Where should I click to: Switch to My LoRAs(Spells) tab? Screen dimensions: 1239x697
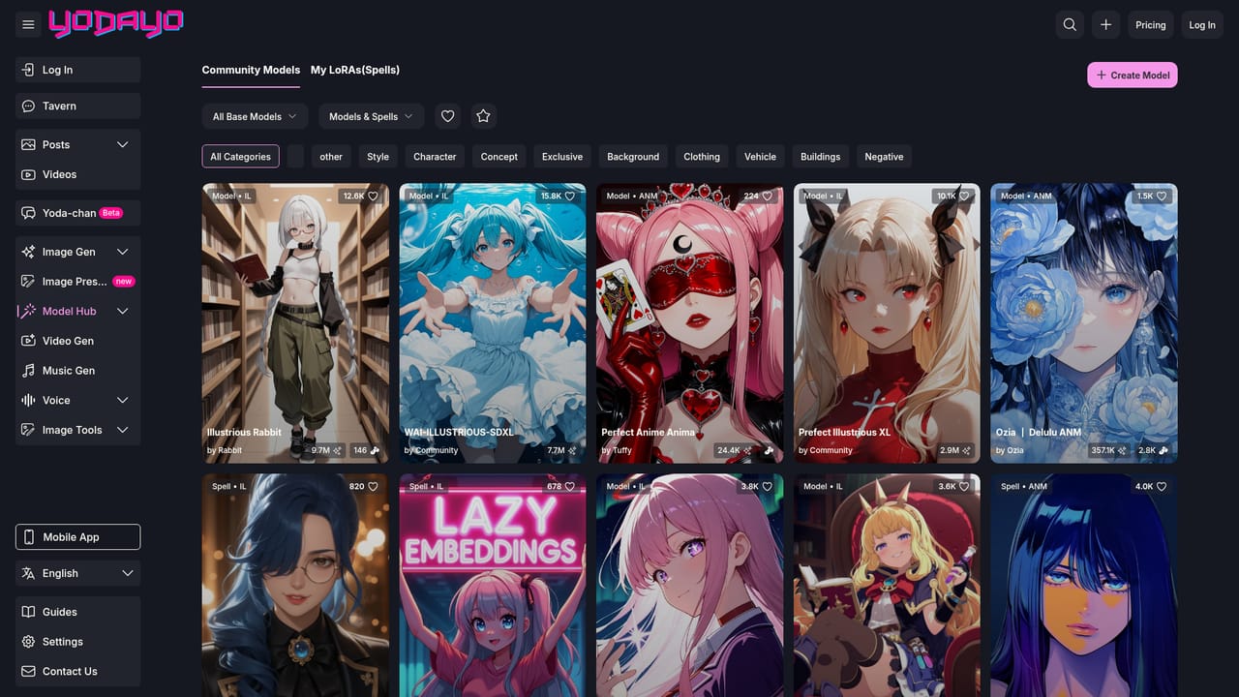point(355,70)
